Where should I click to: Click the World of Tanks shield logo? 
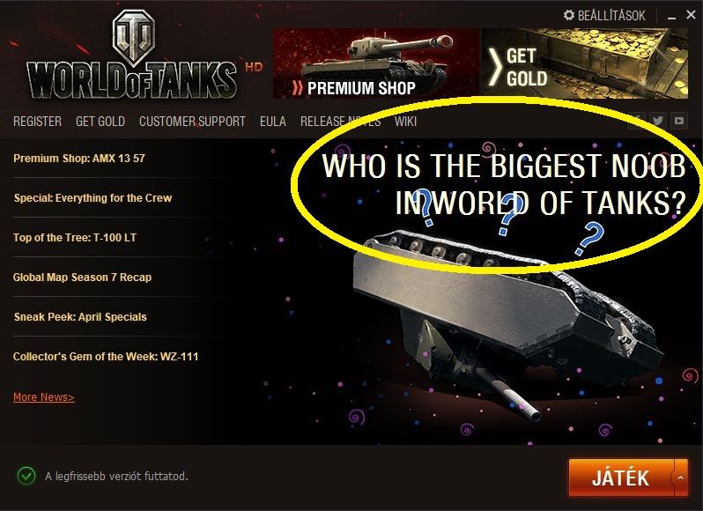(x=133, y=37)
